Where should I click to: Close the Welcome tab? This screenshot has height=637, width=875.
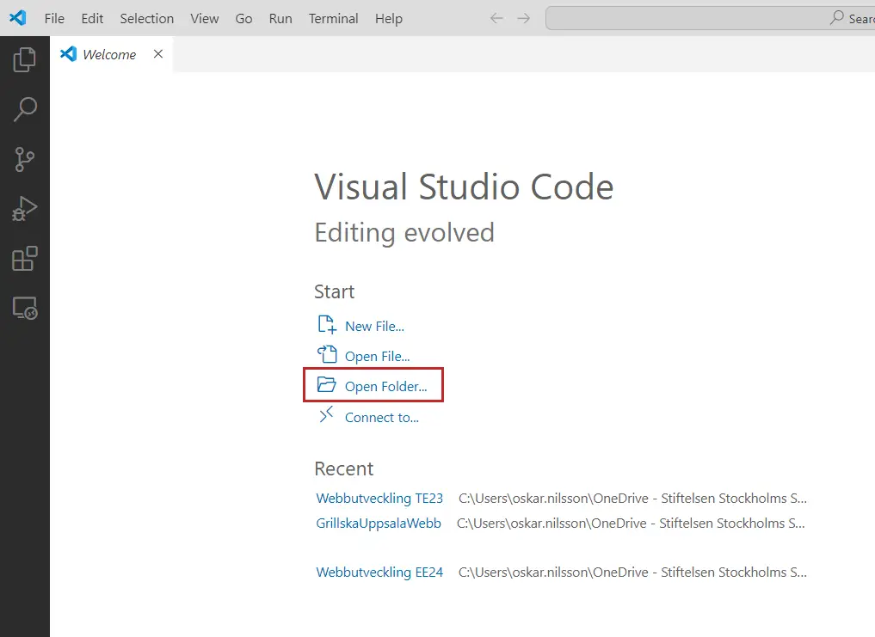pos(157,54)
